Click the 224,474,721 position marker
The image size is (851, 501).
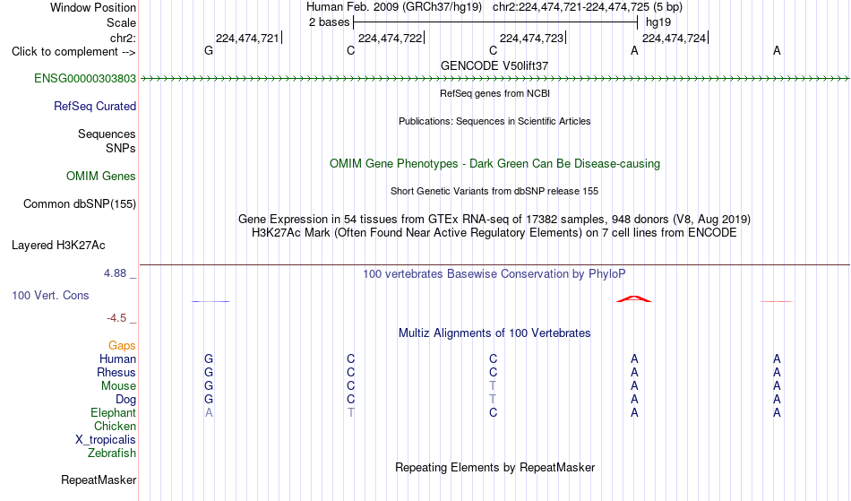tap(247, 39)
